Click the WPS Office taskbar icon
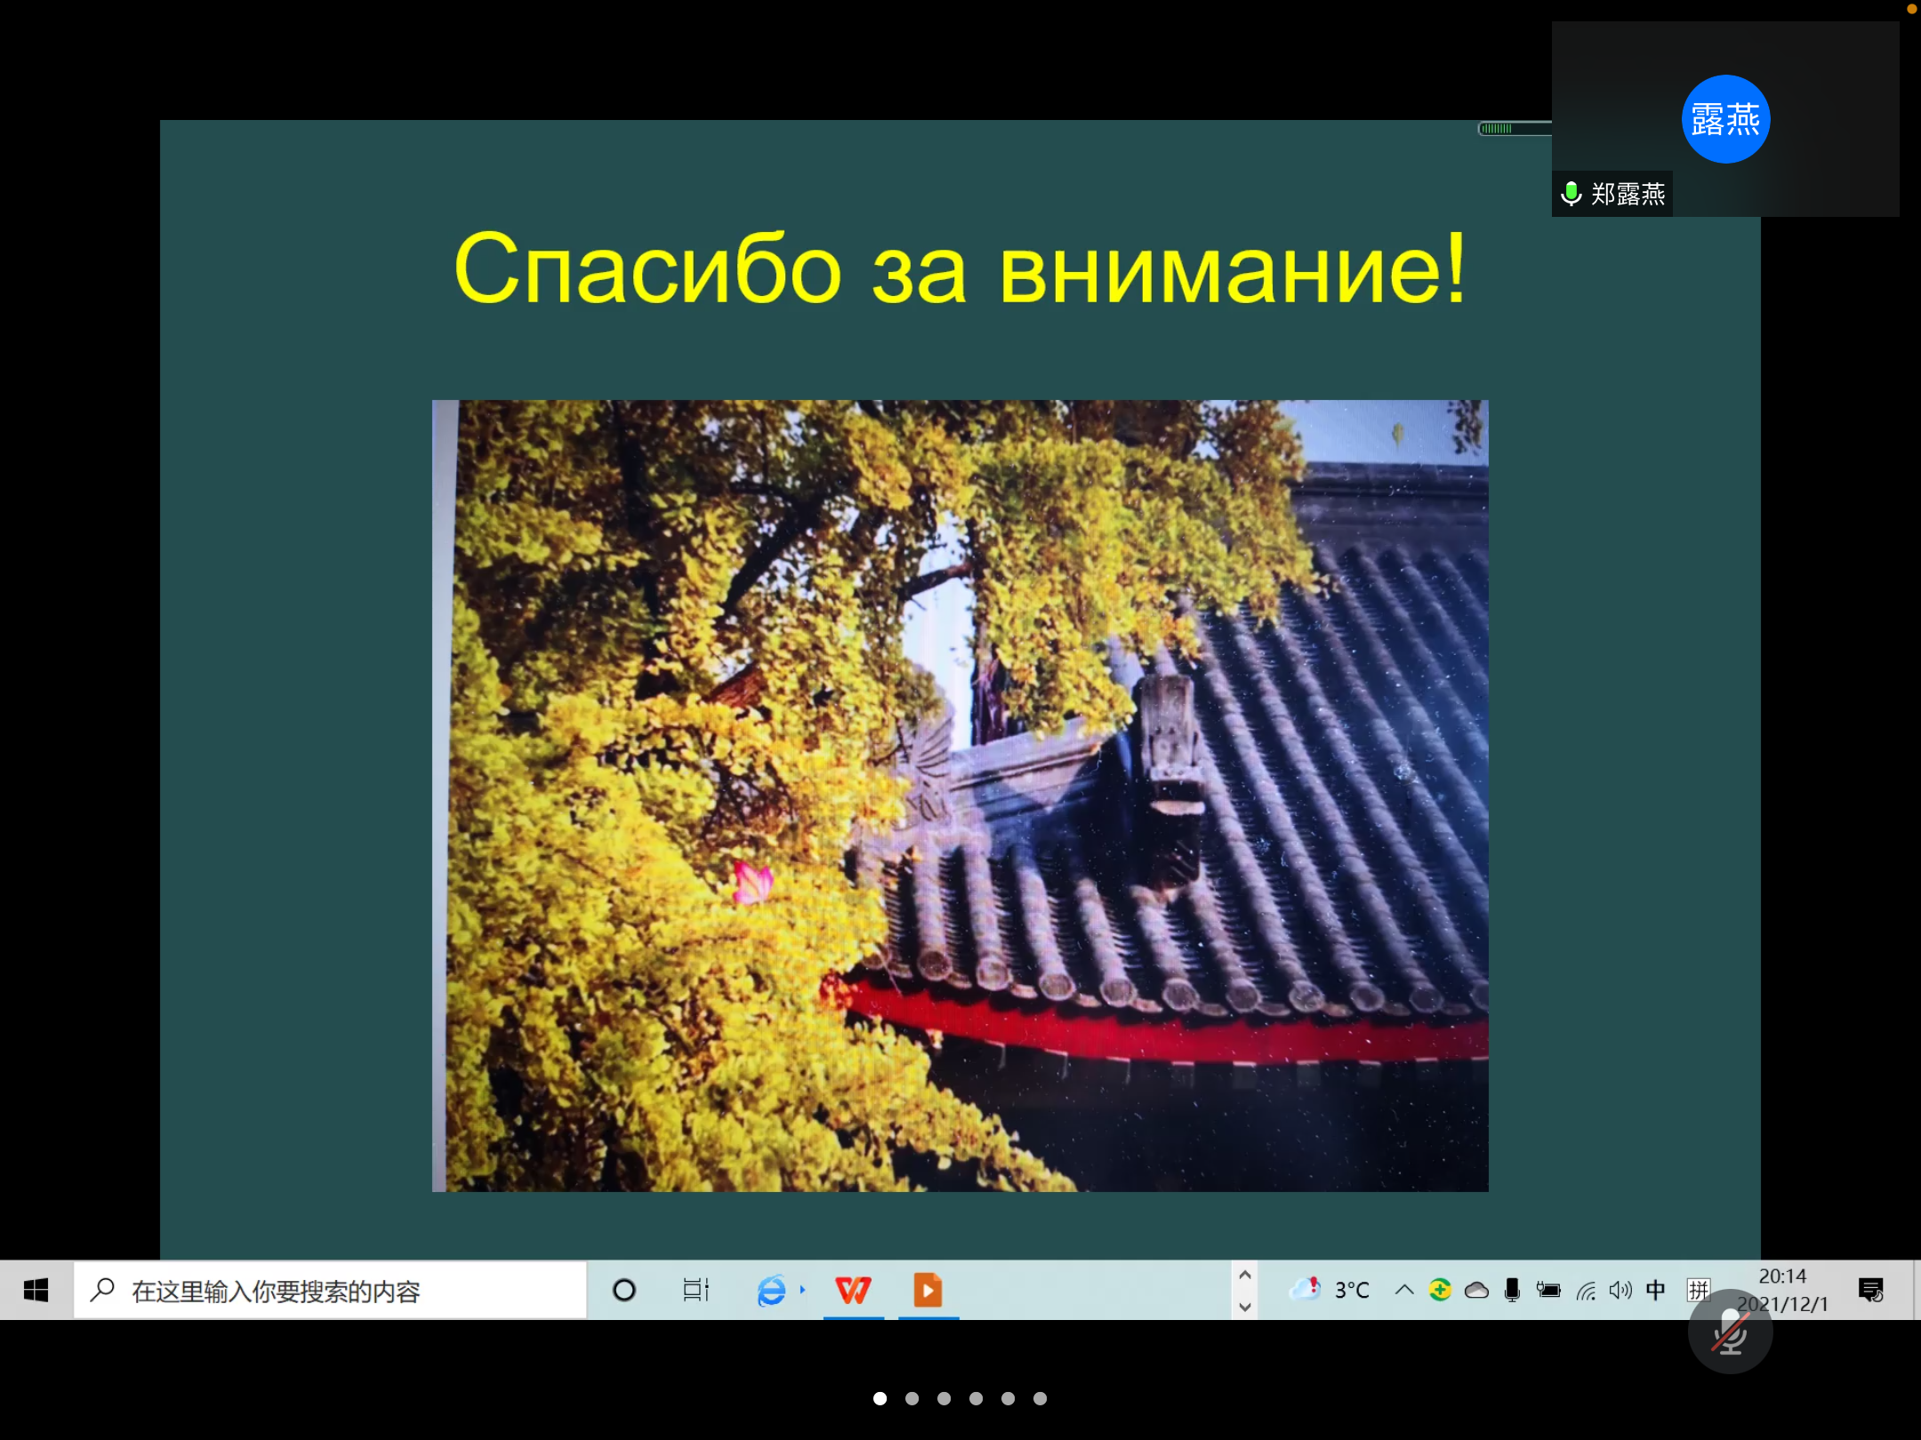The width and height of the screenshot is (1921, 1440). point(853,1290)
